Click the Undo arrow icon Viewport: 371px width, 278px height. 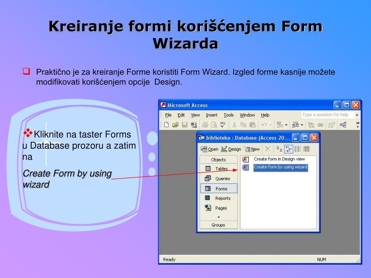264,125
